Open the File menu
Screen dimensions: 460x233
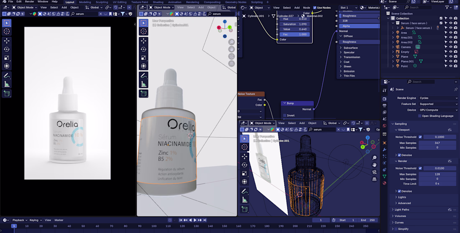[x=10, y=2]
